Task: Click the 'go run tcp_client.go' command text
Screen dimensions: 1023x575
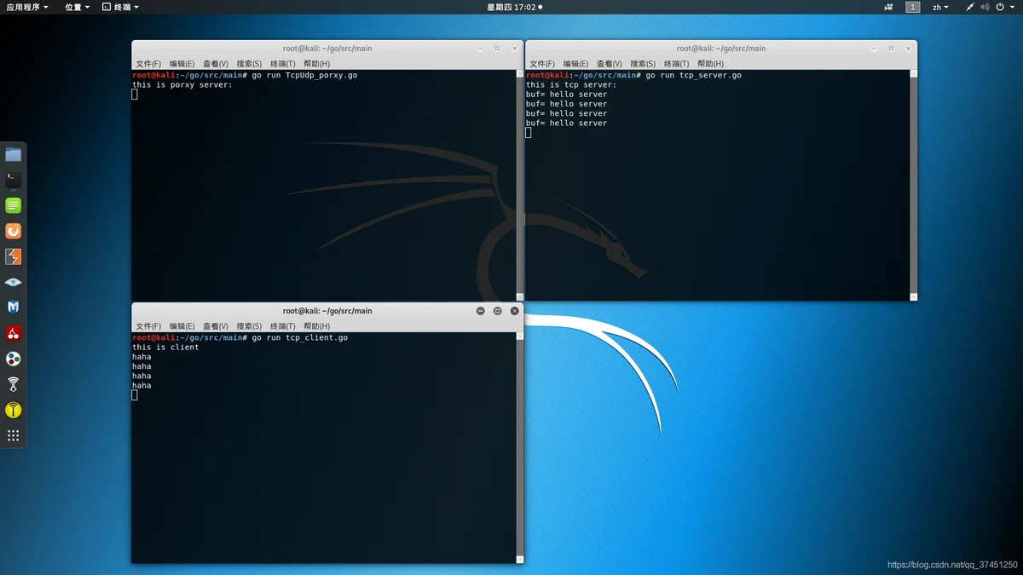Action: coord(300,338)
